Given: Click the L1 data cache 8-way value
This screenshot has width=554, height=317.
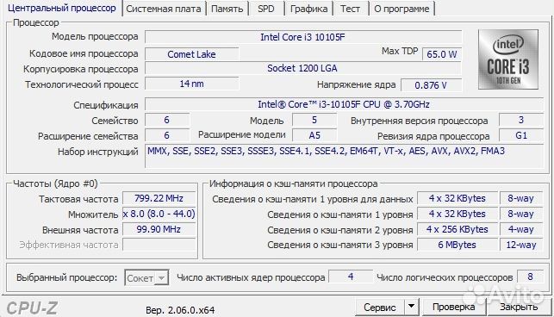Looking at the screenshot, I should pyautogui.click(x=520, y=198).
